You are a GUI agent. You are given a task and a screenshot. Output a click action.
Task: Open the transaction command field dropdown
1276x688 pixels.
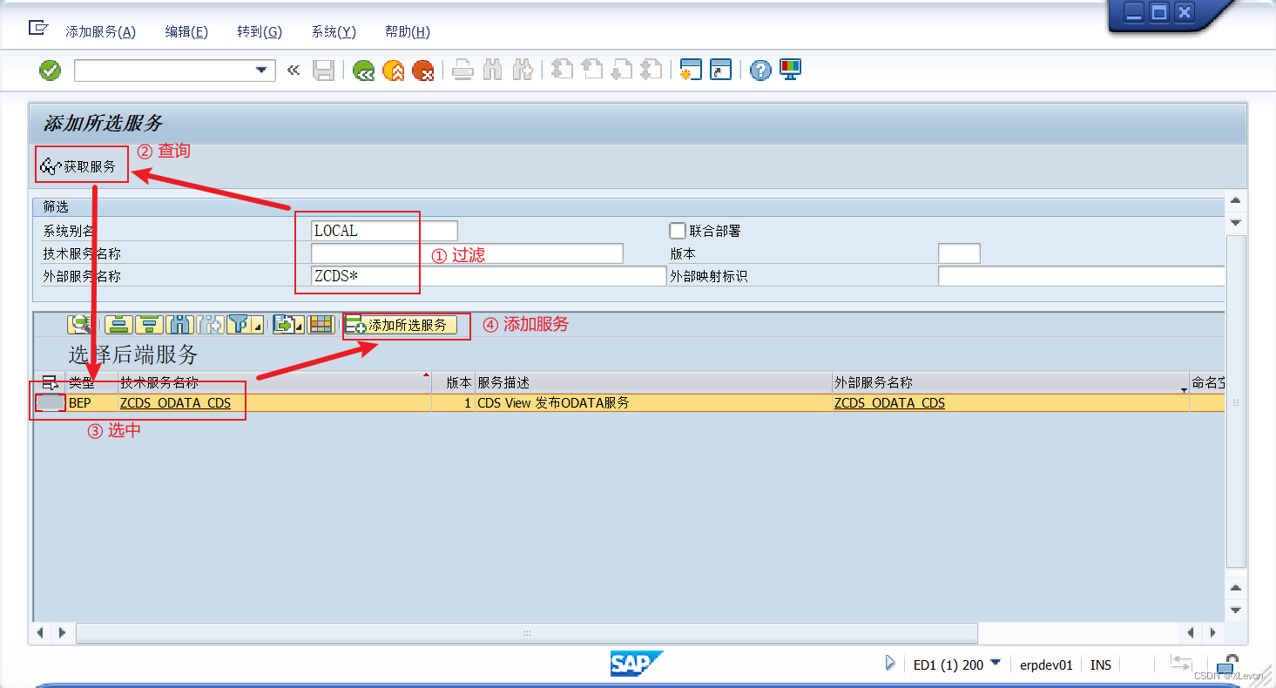261,71
